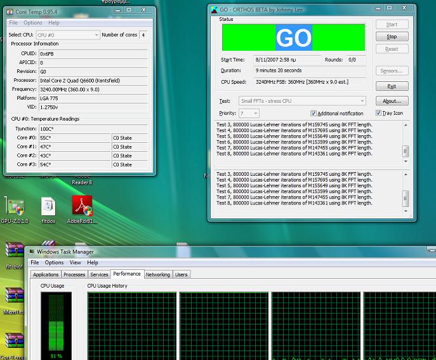Click the Core #0 temperature 55C°
This screenshot has width=436, height=360.
(x=74, y=138)
